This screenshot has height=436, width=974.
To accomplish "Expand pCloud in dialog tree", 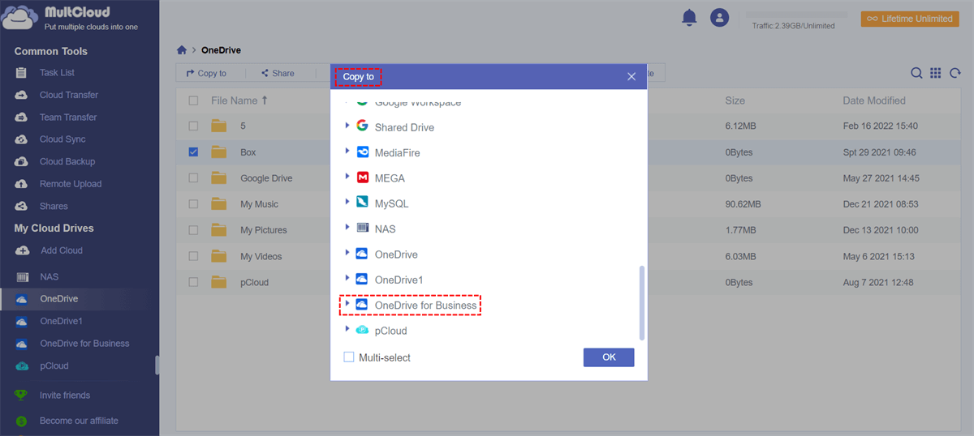I will point(347,328).
